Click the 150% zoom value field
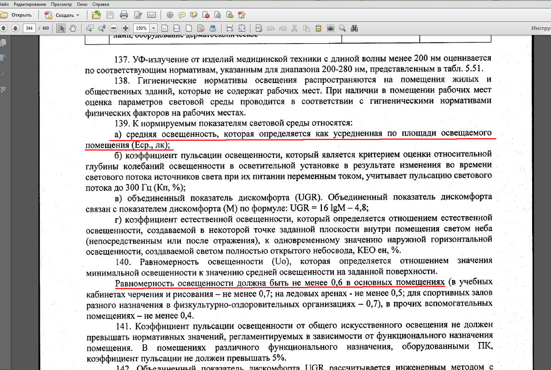This screenshot has height=370, width=551. [x=141, y=28]
